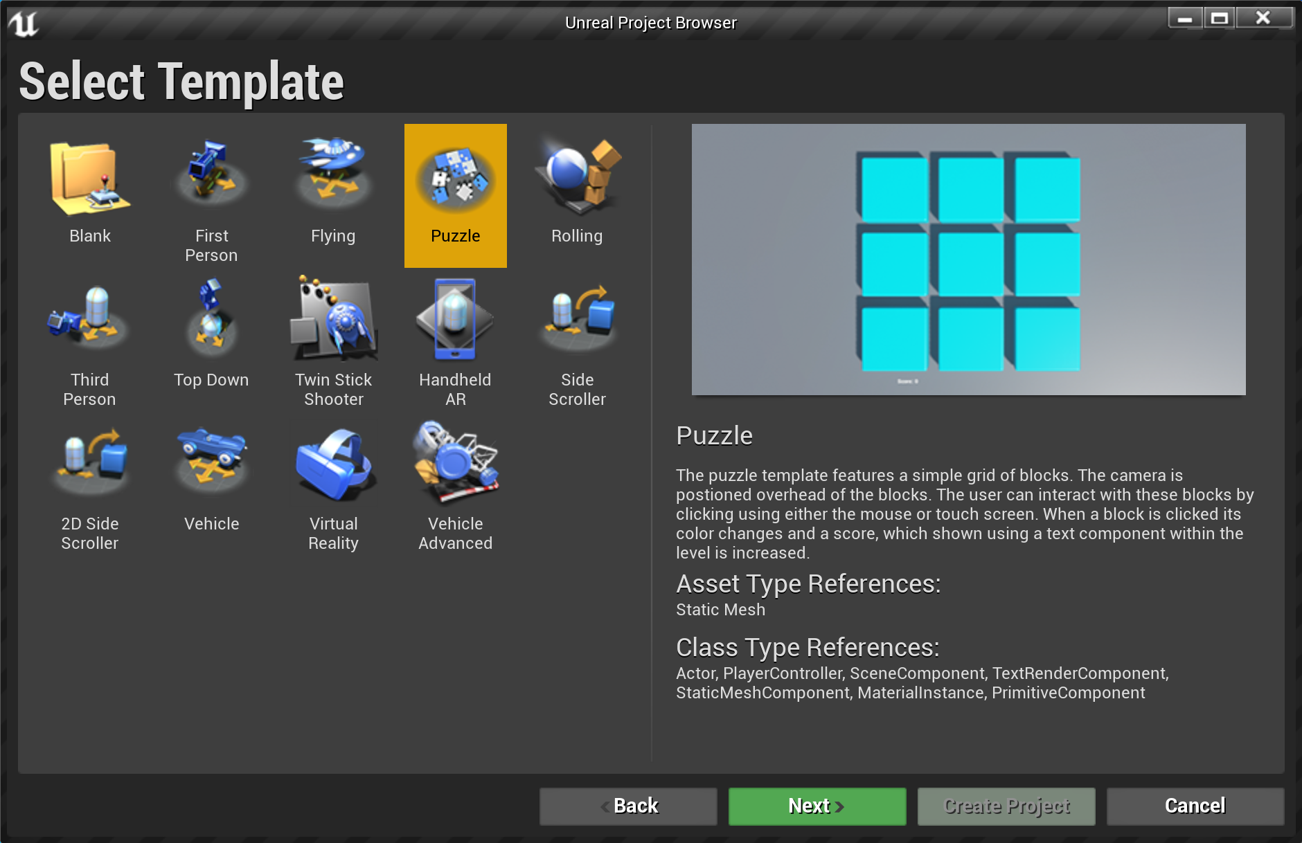Click the Puzzle template preview image

(x=968, y=260)
